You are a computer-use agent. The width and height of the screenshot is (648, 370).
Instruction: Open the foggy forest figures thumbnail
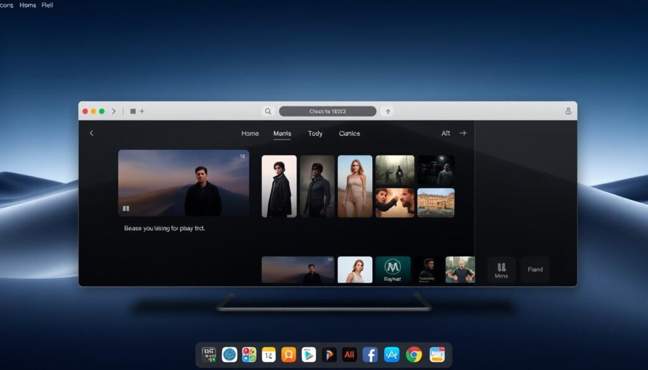coord(395,170)
